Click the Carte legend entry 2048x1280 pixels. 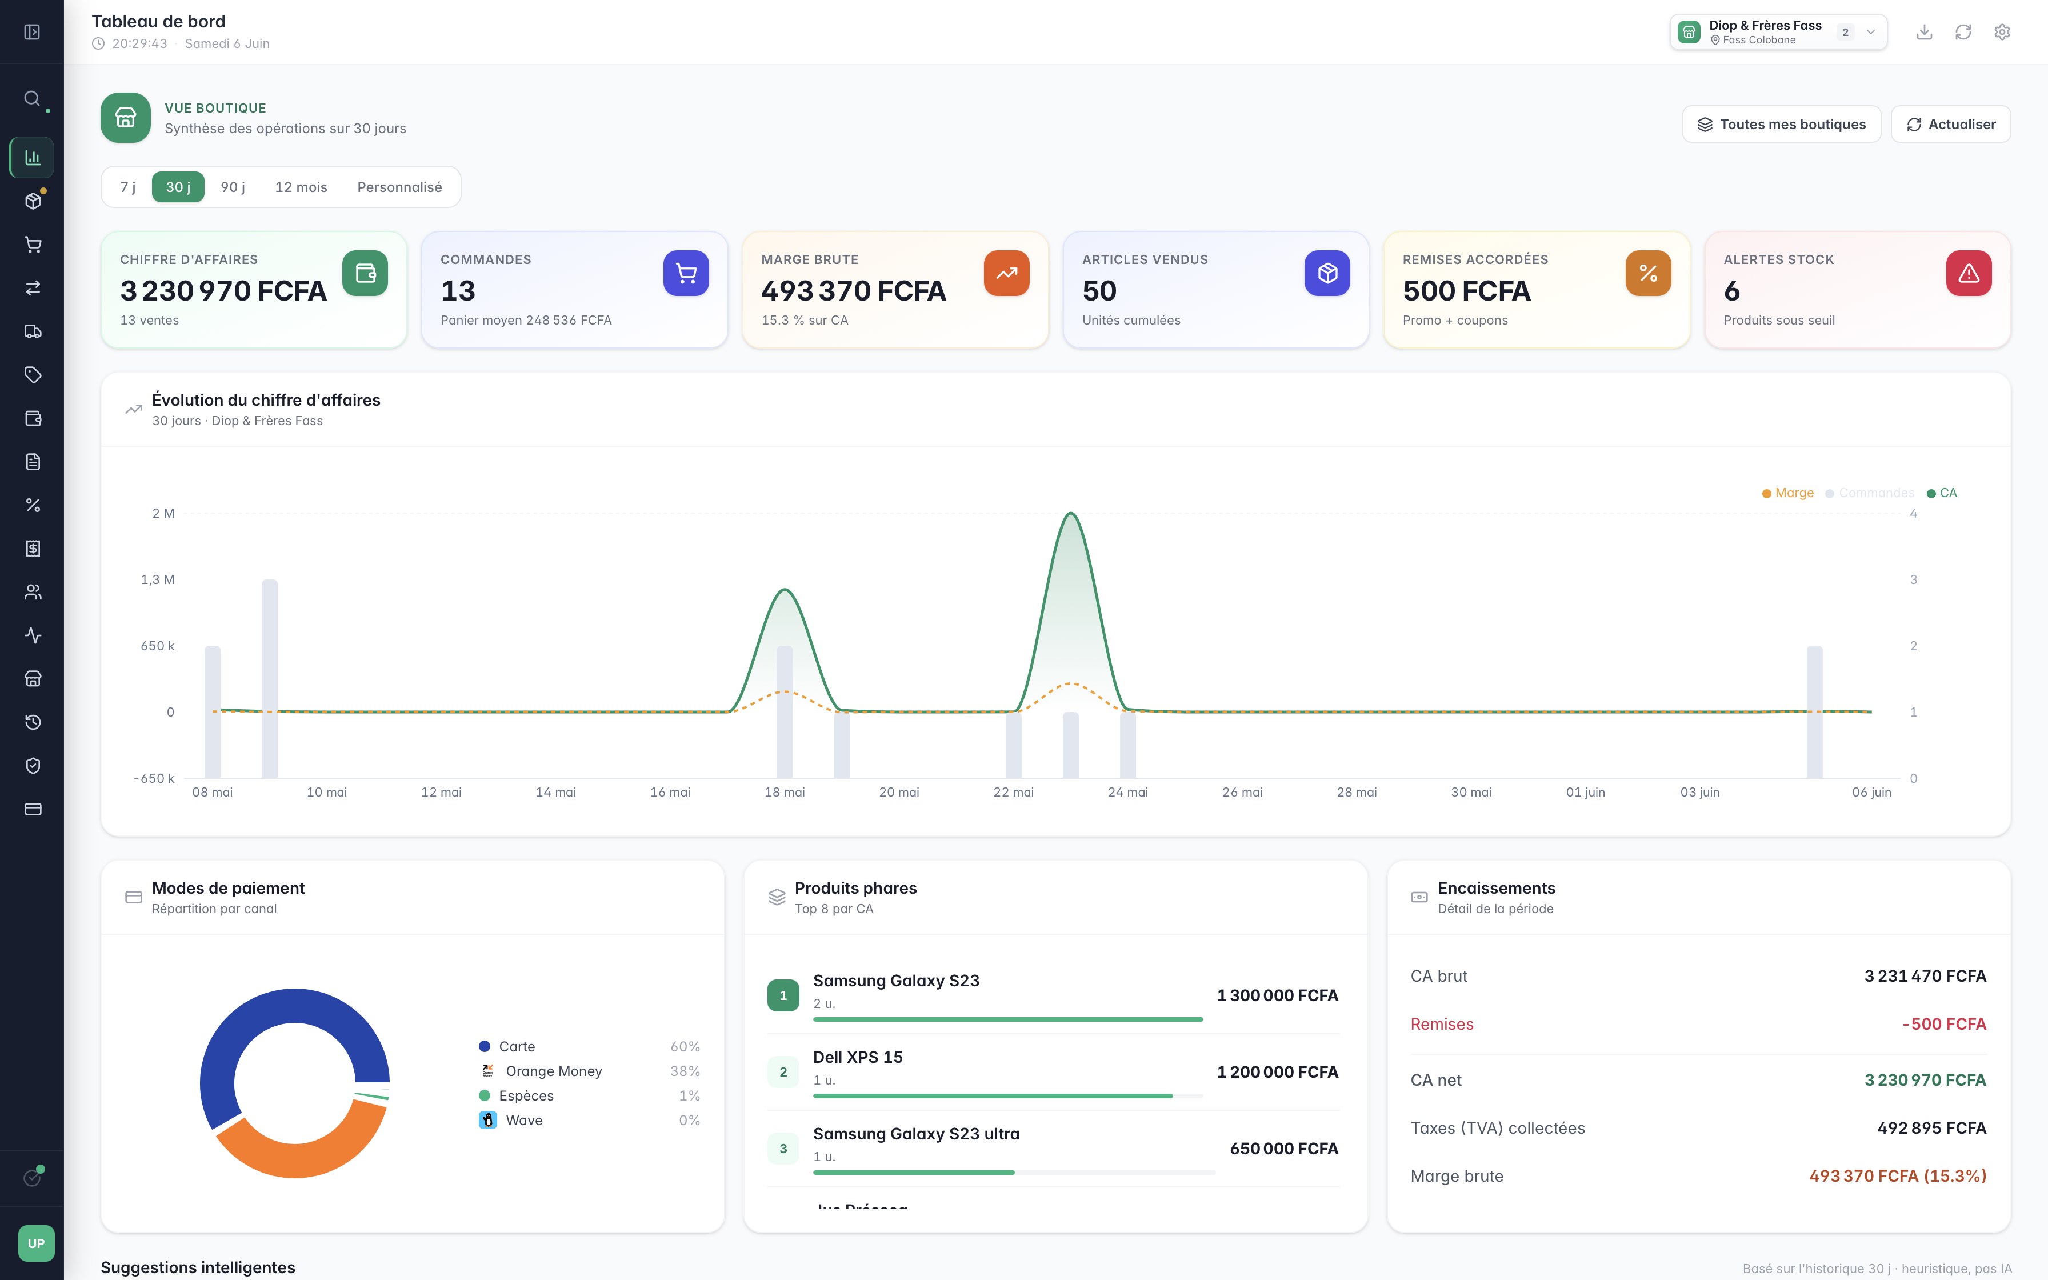(590, 1046)
